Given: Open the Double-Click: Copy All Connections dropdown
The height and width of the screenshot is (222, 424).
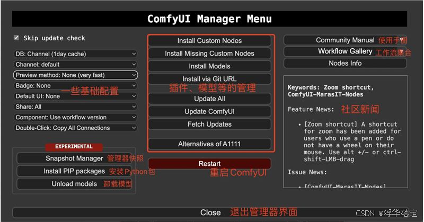Looking at the screenshot, I should tap(75, 128).
